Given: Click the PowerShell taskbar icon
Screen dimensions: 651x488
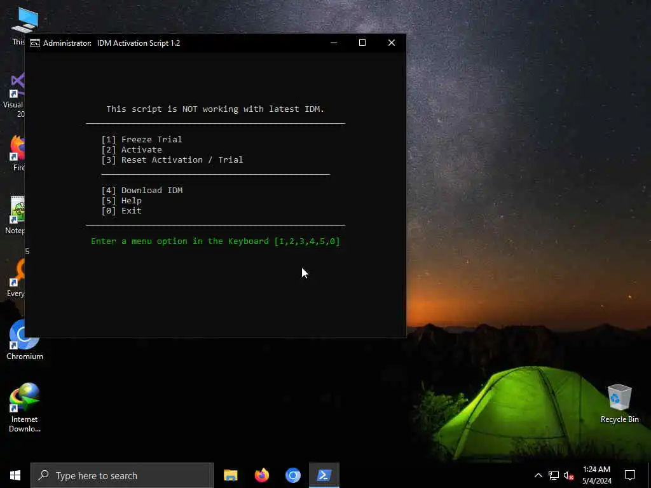Looking at the screenshot, I should click(x=324, y=475).
